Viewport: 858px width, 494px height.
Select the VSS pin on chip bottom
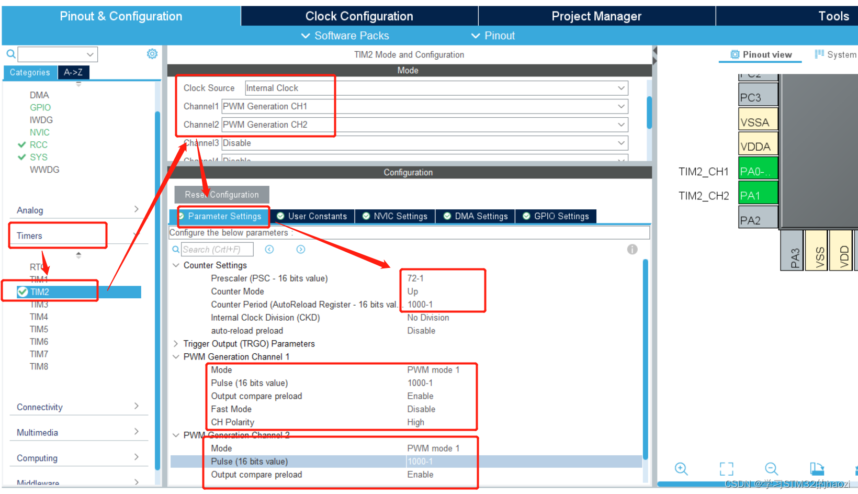pyautogui.click(x=817, y=251)
